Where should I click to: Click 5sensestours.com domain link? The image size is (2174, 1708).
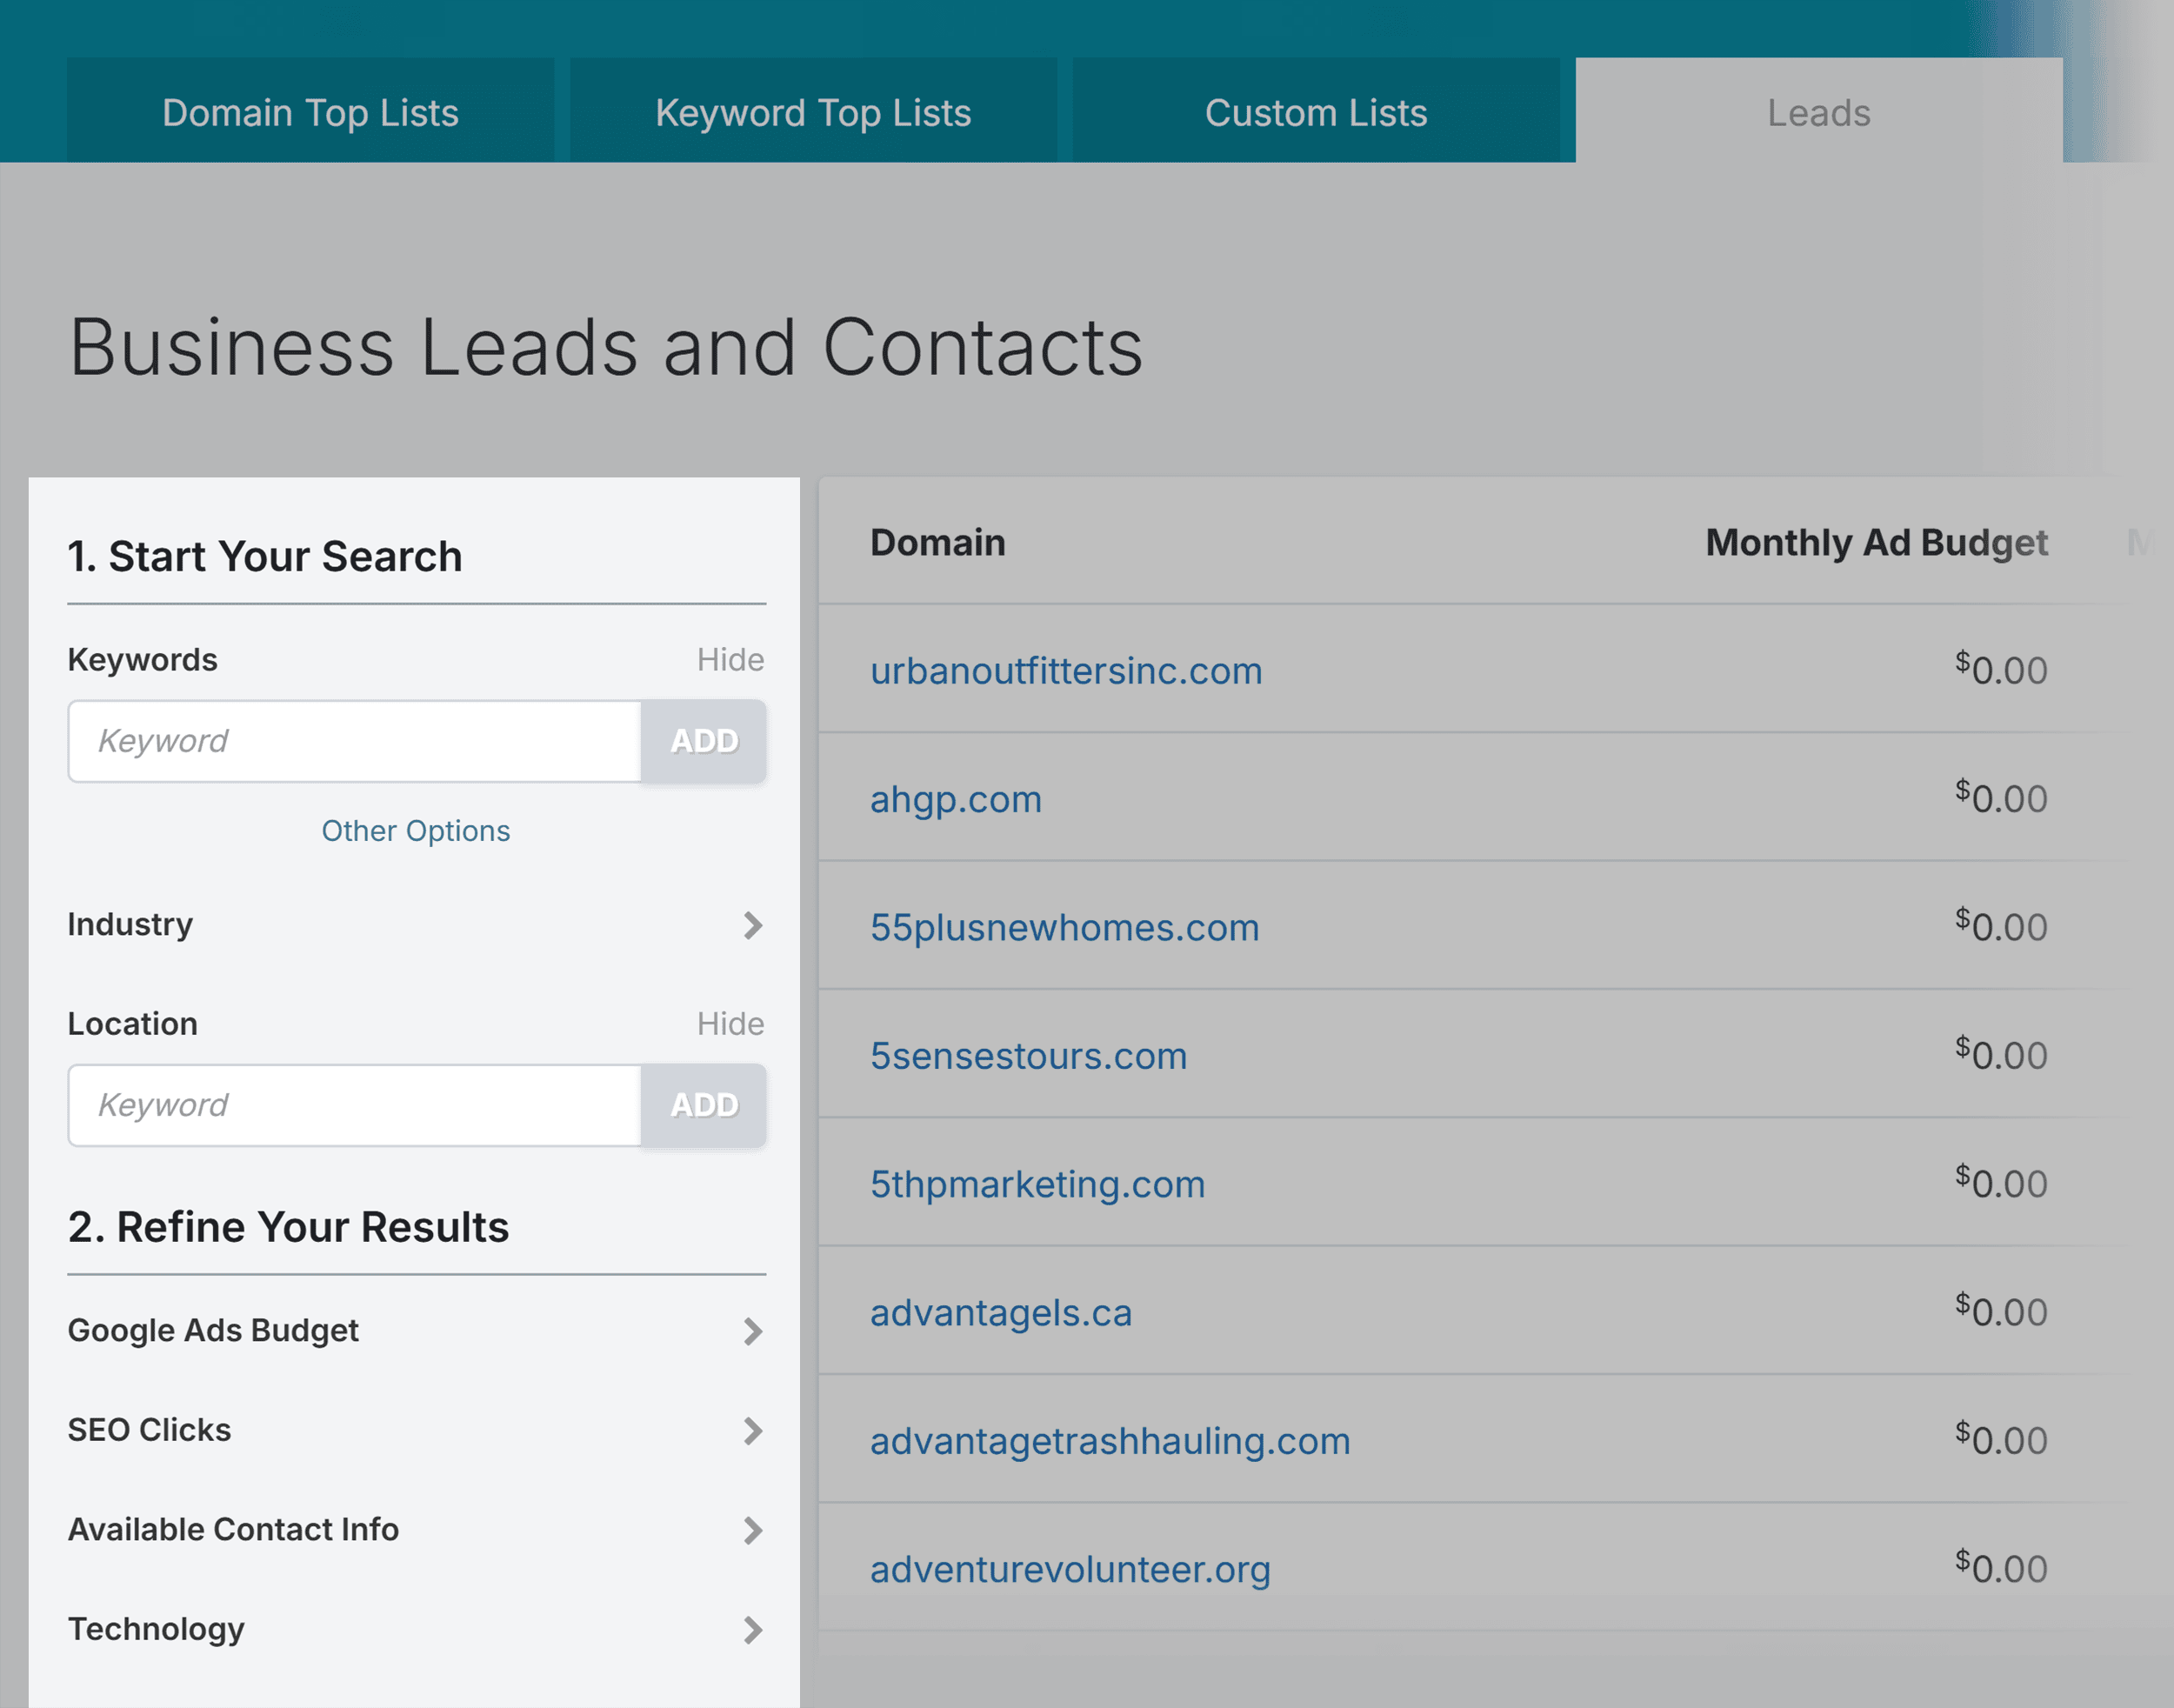[x=1027, y=1055]
